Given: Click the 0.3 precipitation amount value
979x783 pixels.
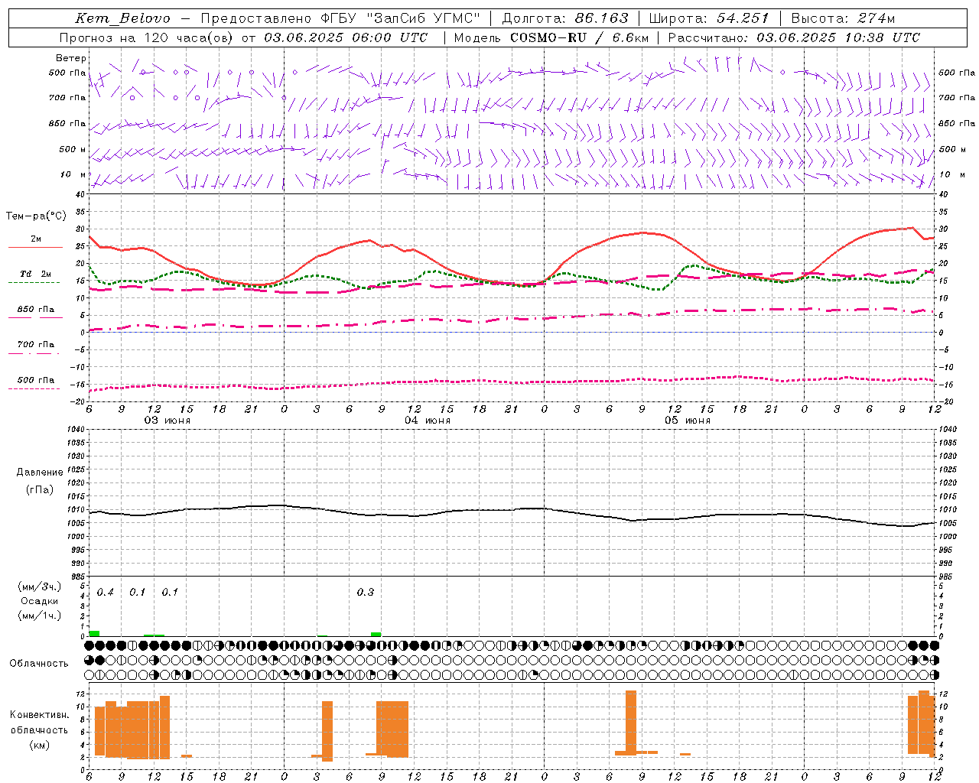Looking at the screenshot, I should (366, 592).
